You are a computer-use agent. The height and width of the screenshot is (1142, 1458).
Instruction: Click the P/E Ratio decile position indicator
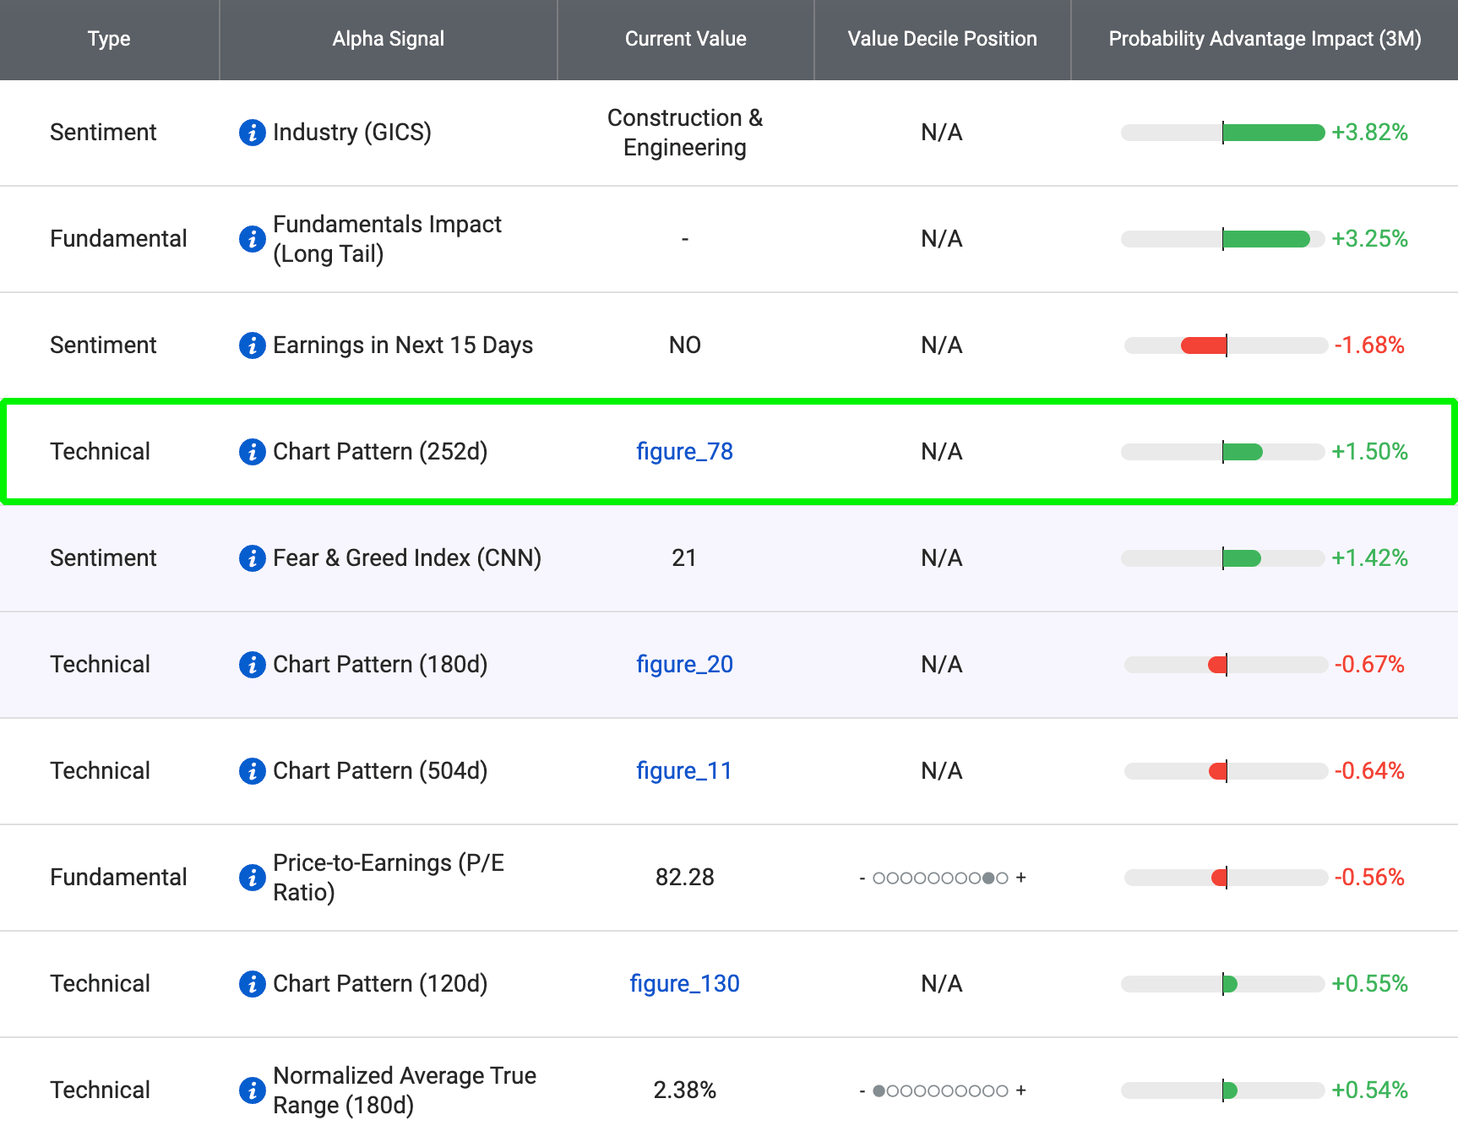(x=941, y=878)
